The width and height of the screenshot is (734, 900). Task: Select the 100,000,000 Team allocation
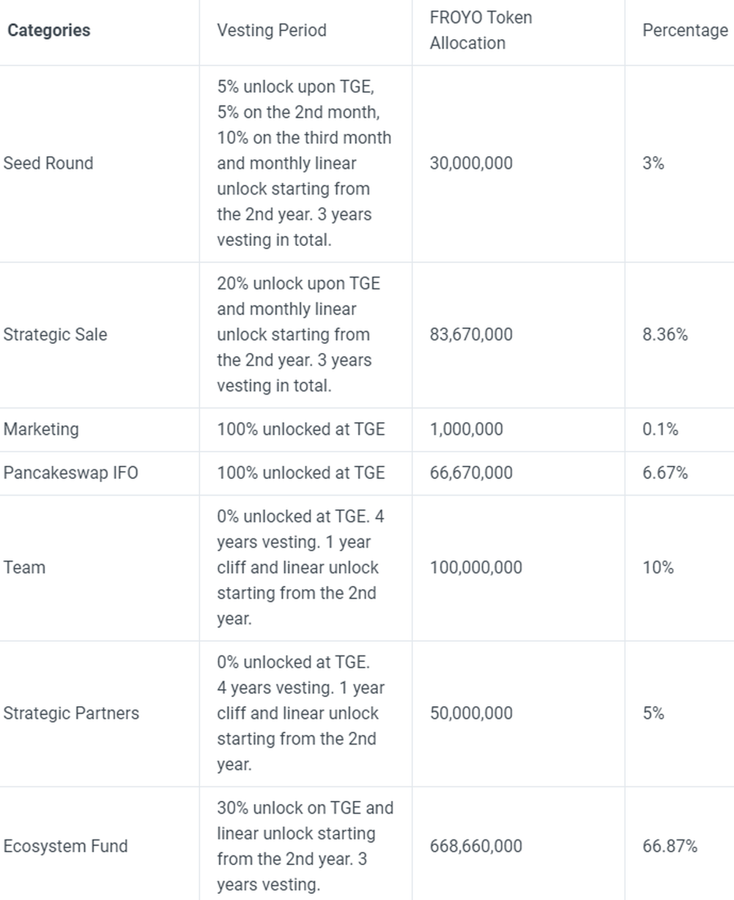coord(476,568)
